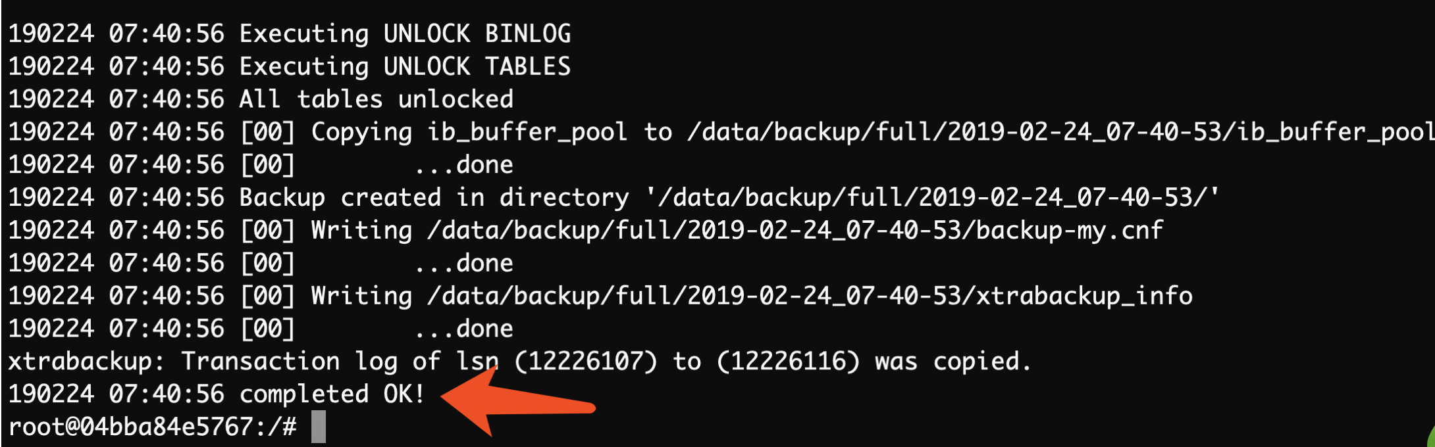Click "...done" below the xtrabackup_info line
The image size is (1435, 447).
(x=463, y=329)
